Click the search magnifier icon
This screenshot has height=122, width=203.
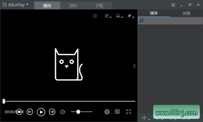tap(141, 21)
